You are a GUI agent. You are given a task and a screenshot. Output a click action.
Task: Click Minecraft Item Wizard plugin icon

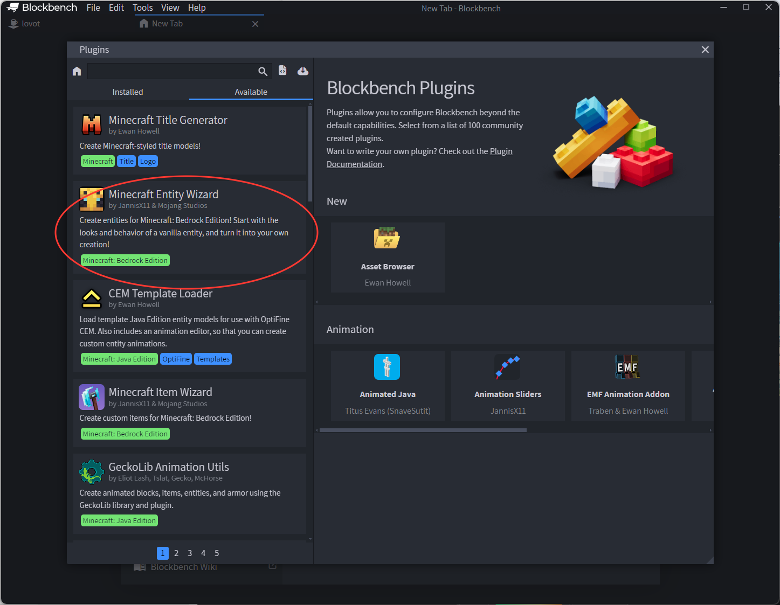(92, 397)
